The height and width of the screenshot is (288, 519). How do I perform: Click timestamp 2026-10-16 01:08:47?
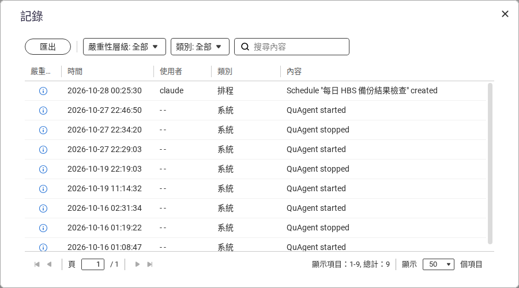click(104, 247)
